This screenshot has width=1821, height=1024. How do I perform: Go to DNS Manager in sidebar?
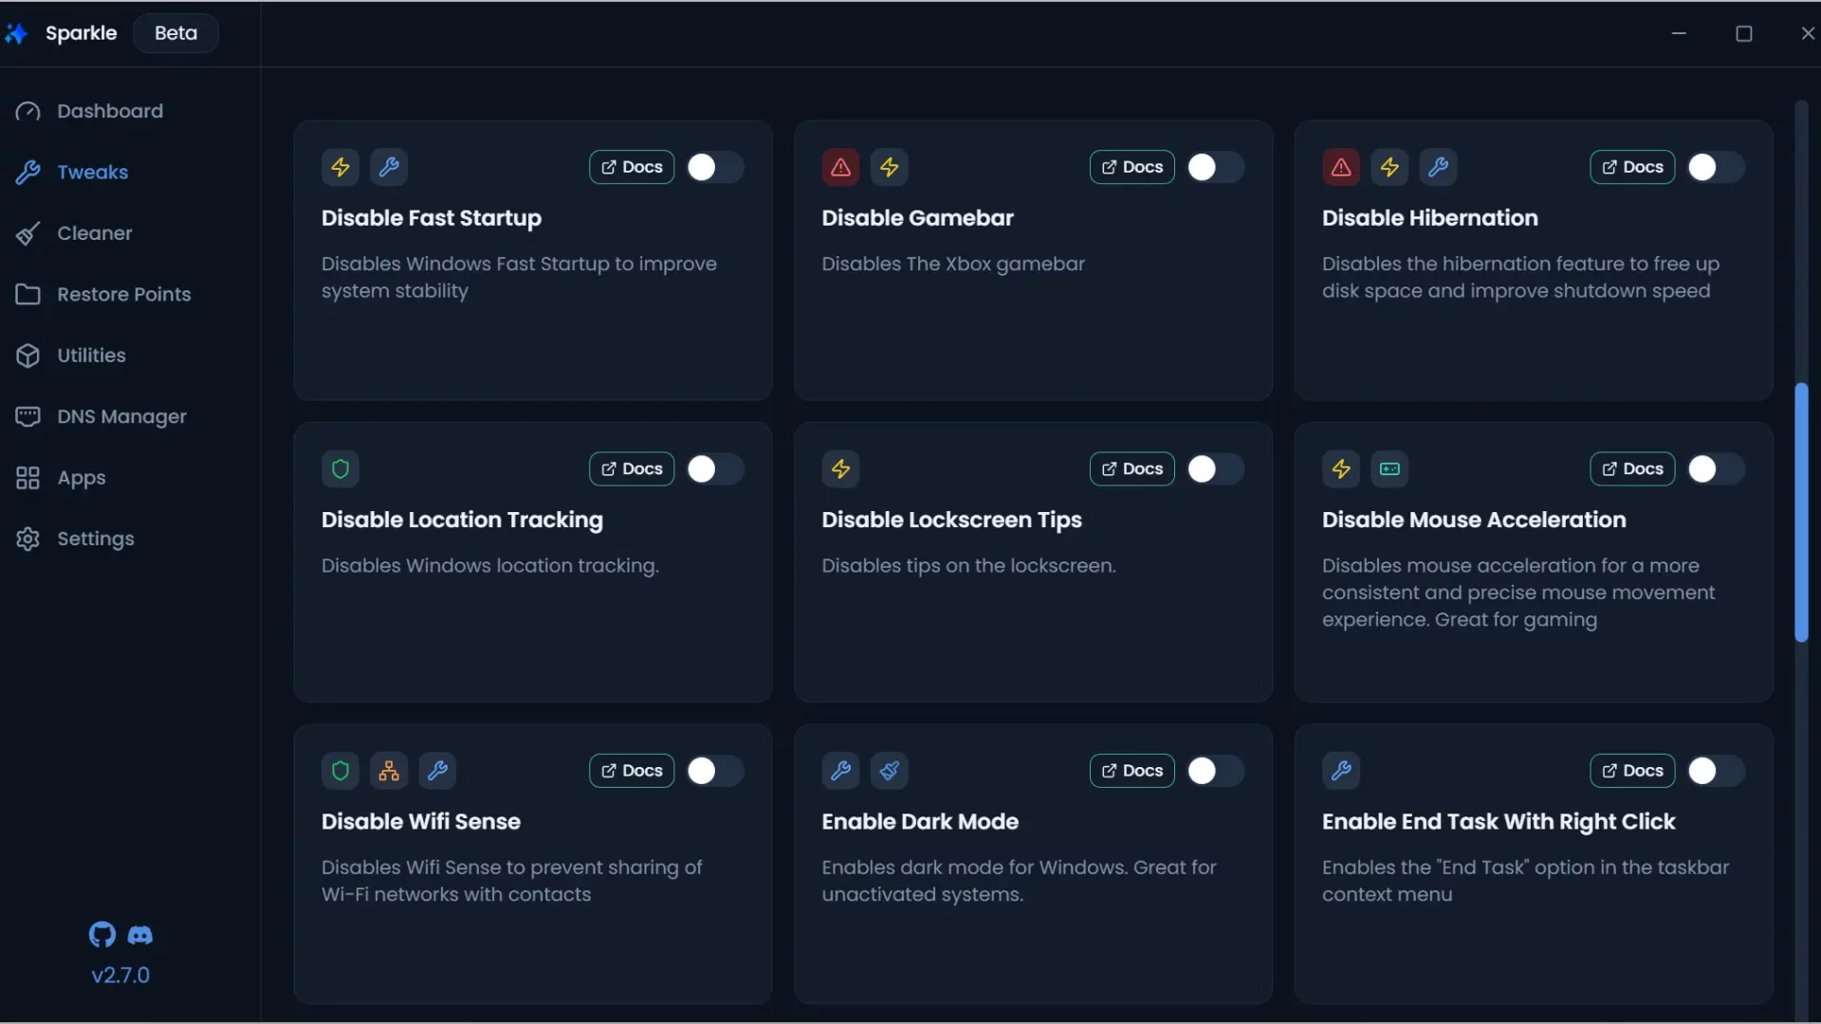(121, 416)
